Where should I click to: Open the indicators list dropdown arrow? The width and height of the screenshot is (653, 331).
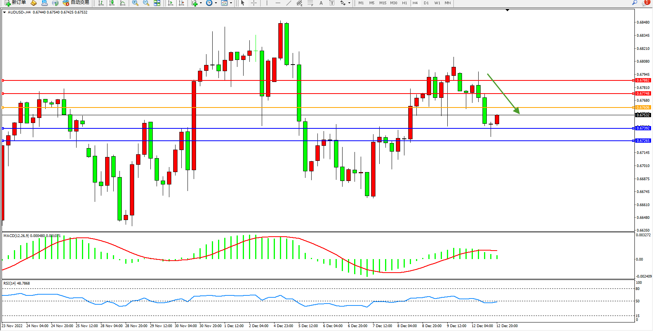point(201,3)
